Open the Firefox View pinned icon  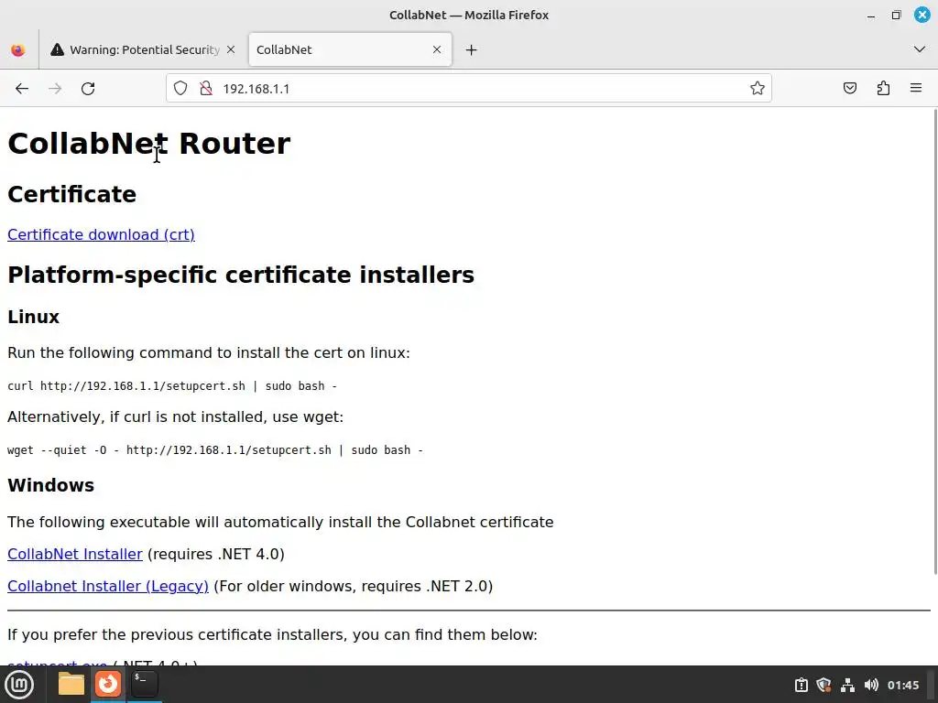pos(18,49)
